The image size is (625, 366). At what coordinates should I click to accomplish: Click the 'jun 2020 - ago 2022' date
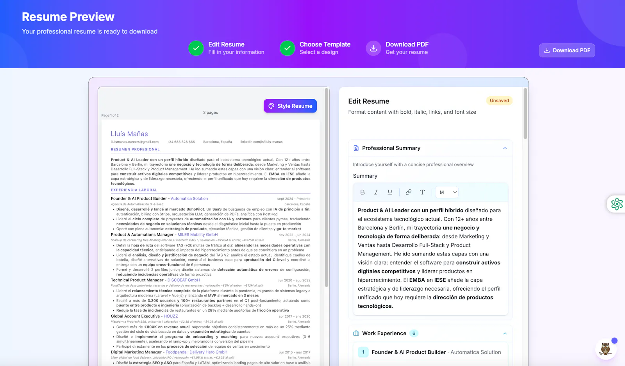(x=295, y=280)
